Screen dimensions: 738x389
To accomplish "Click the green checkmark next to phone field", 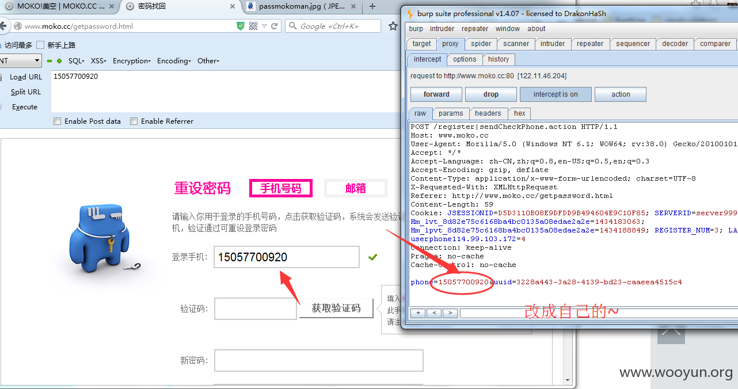I will (x=372, y=257).
